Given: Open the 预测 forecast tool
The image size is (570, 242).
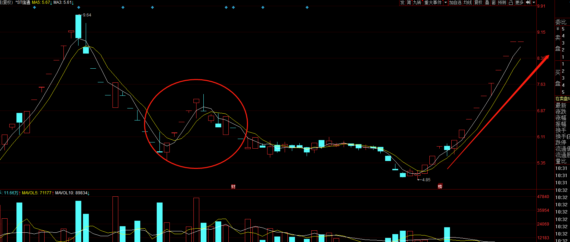Looking at the screenshot, I should (502, 2).
